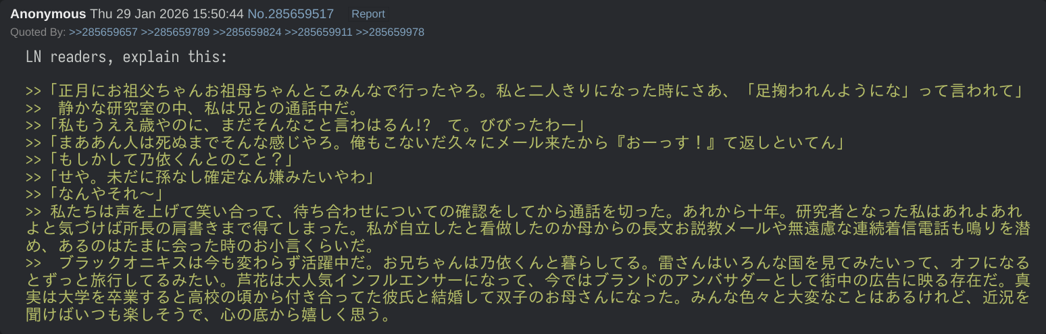
Task: Open quoted-by reply >>285659789
Action: point(175,32)
